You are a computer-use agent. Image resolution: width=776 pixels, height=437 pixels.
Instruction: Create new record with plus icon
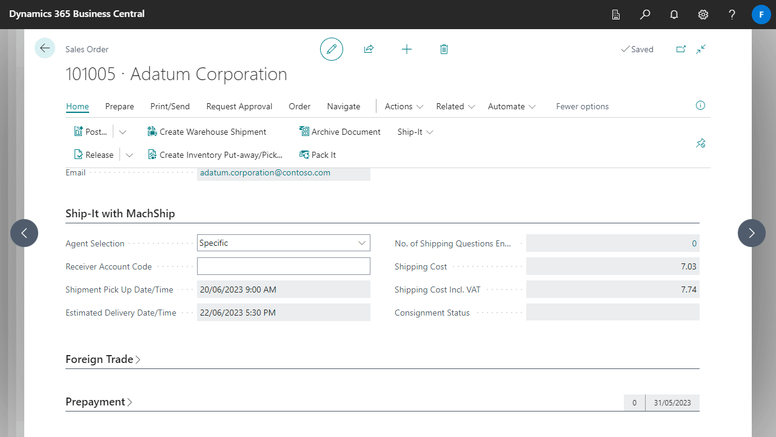coord(407,49)
